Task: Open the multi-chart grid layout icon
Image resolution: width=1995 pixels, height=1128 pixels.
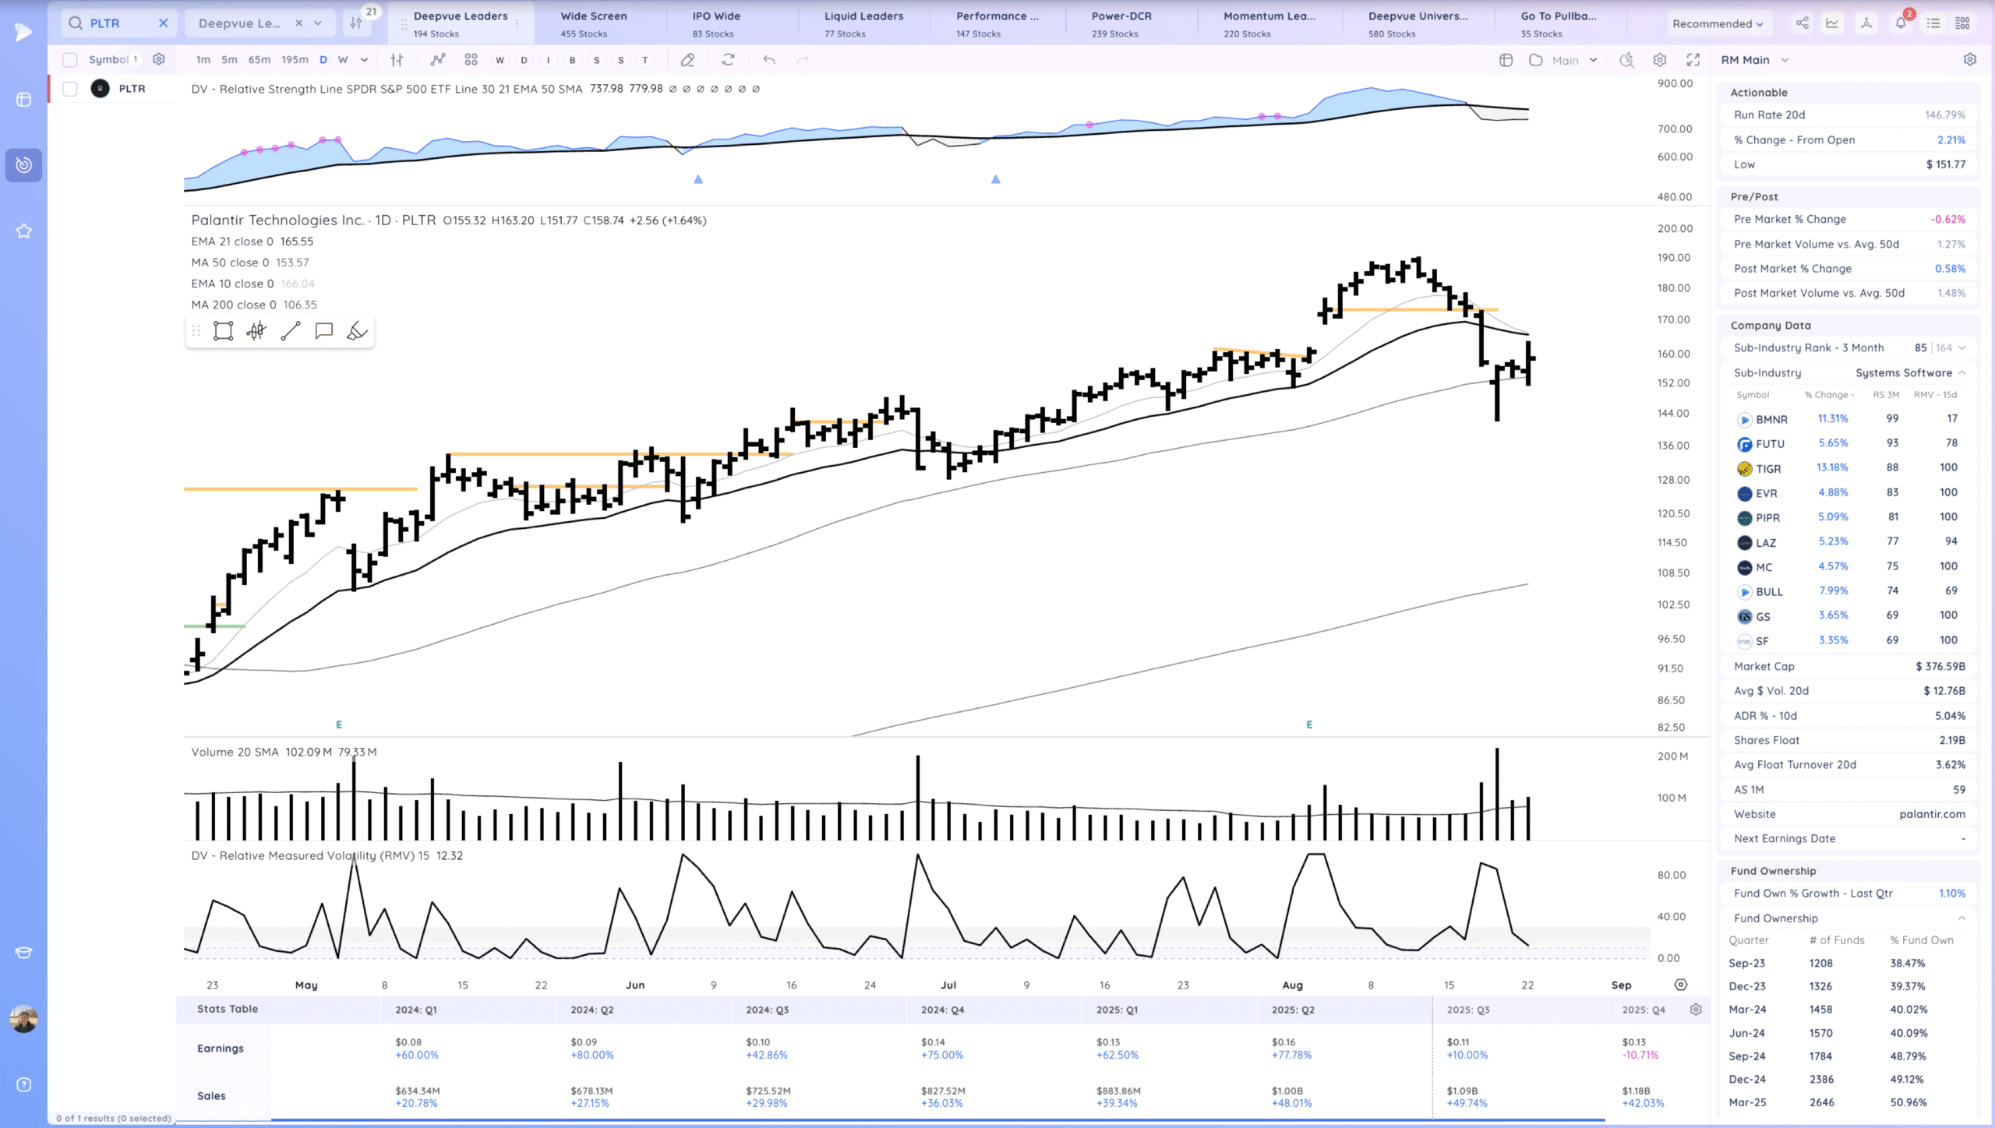Action: (471, 60)
